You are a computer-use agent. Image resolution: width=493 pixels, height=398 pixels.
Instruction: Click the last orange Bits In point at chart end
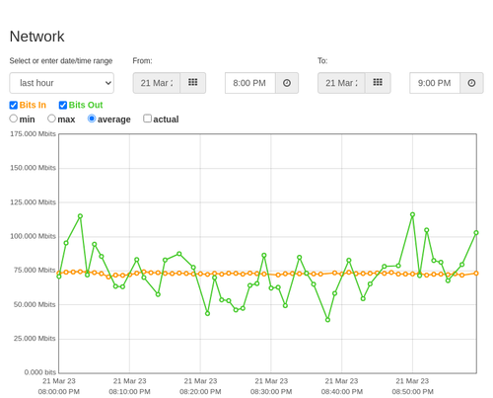pyautogui.click(x=476, y=274)
